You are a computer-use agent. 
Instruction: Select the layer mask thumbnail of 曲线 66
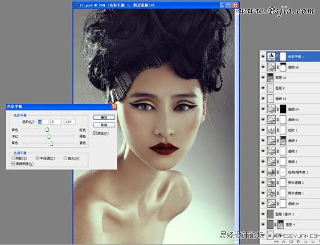point(283,67)
